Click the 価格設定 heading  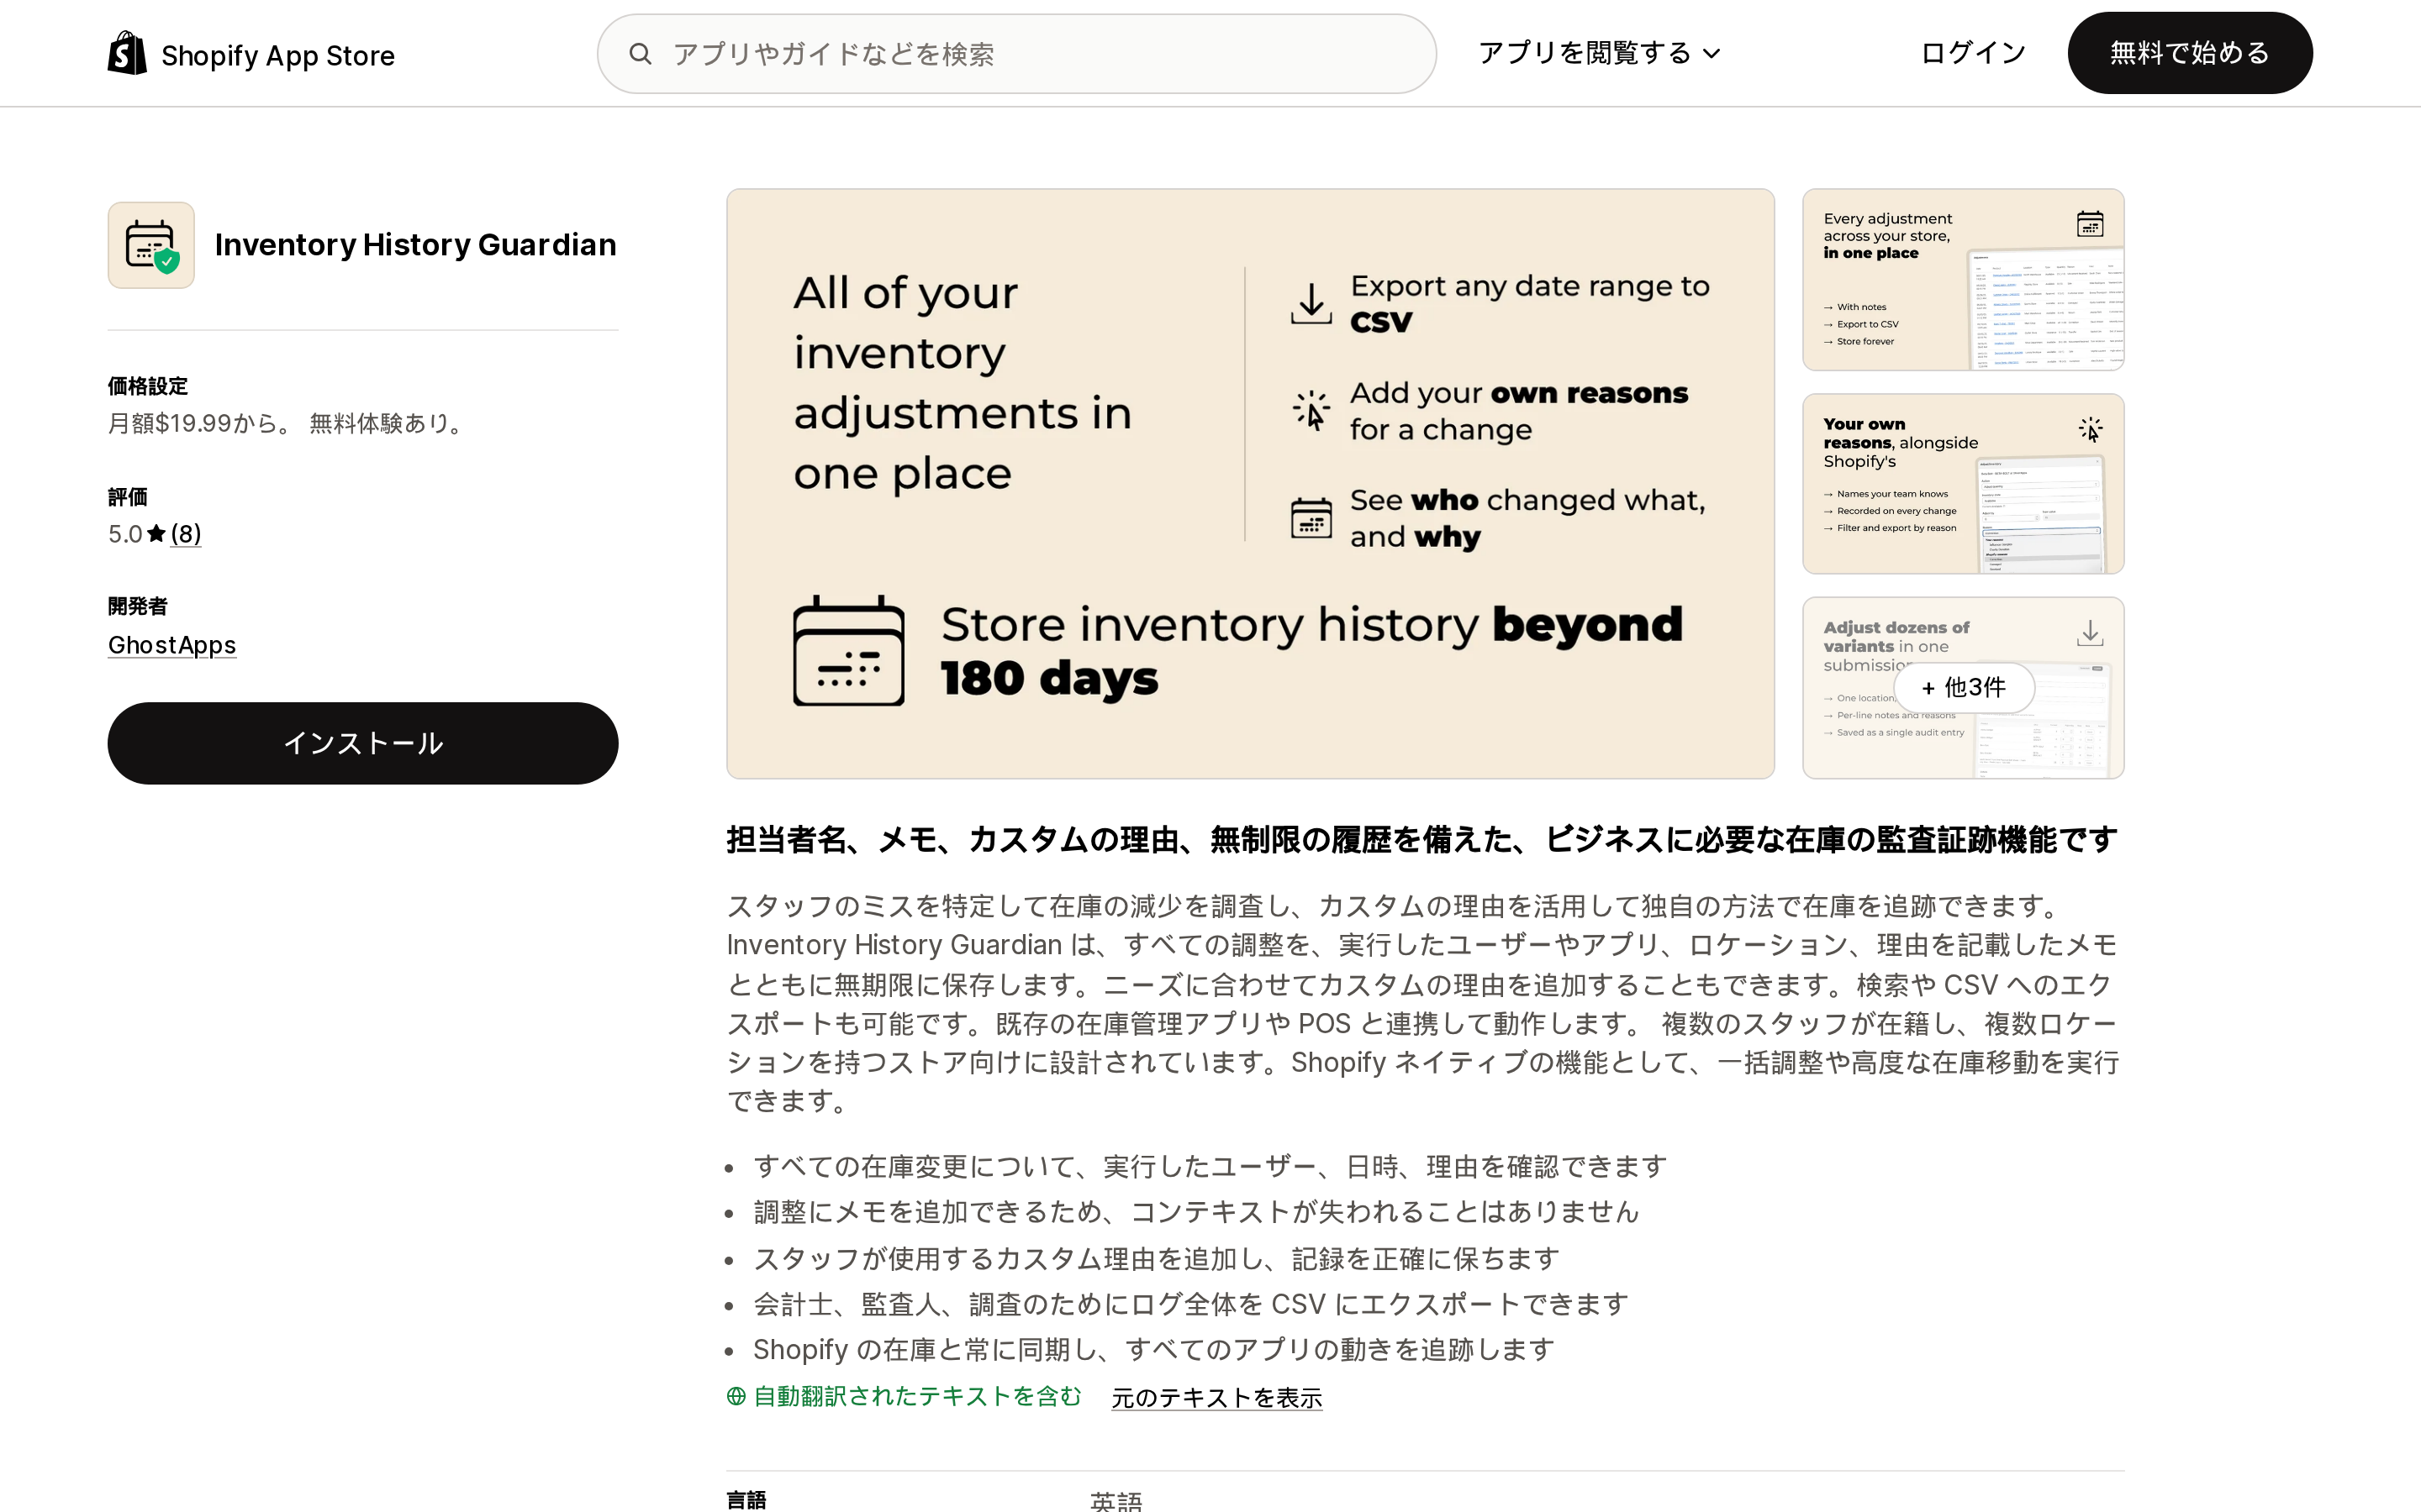[x=148, y=386]
